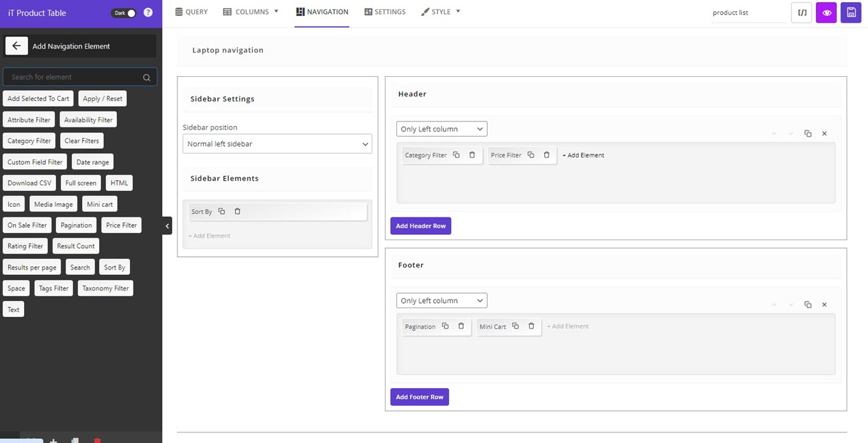The height and width of the screenshot is (443, 868).
Task: Add the Full screen element
Action: [x=81, y=183]
